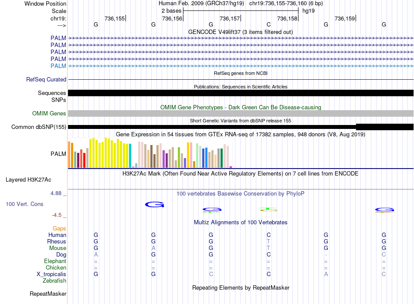Image resolution: width=414 pixels, height=304 pixels.
Task: Select the chr19: ruler label
Action: pos(58,18)
